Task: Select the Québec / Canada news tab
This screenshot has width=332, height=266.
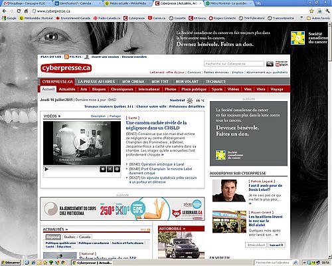Action: click(77, 237)
